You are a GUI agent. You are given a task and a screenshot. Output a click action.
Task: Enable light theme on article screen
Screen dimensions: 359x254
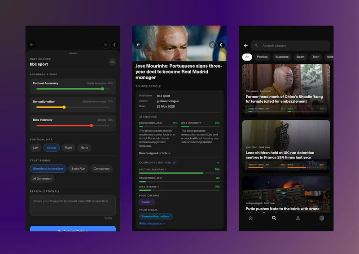[x=212, y=45]
